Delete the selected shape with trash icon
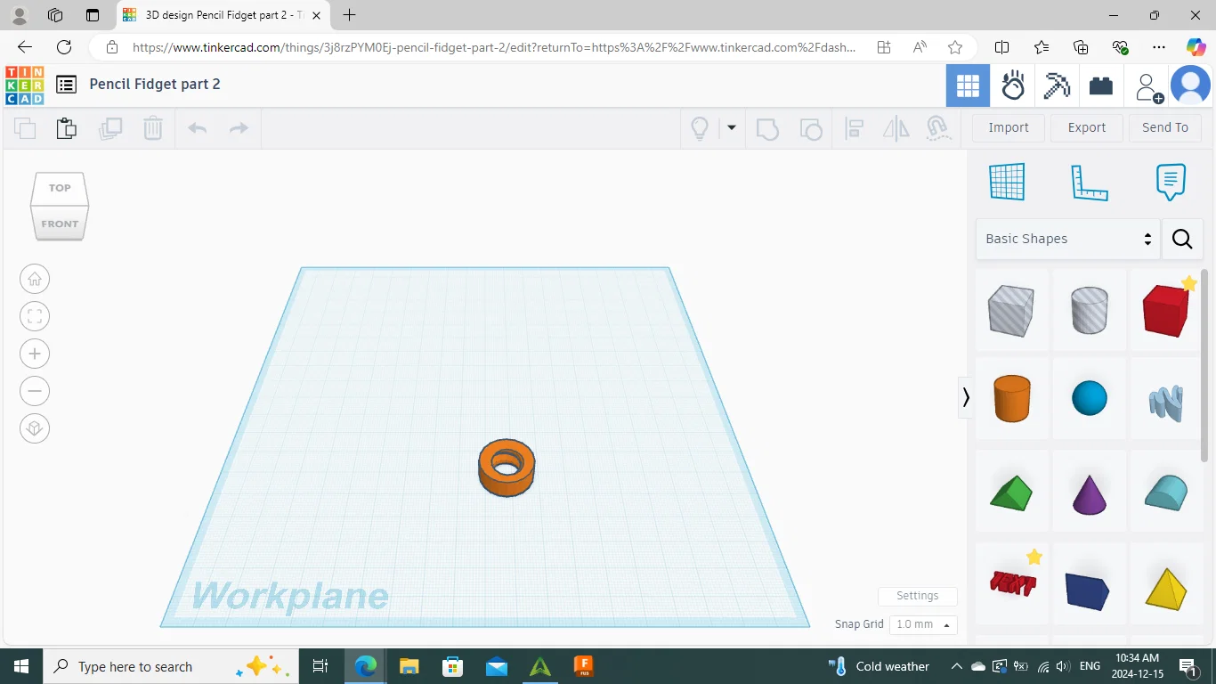 tap(153, 128)
